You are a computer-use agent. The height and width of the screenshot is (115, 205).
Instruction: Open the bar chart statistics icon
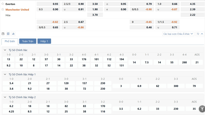[13, 34]
